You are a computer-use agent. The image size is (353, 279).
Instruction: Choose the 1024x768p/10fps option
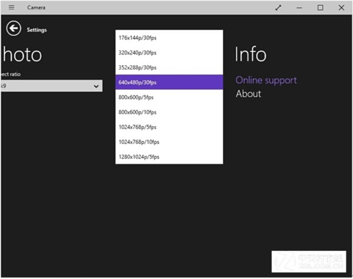pyautogui.click(x=169, y=142)
